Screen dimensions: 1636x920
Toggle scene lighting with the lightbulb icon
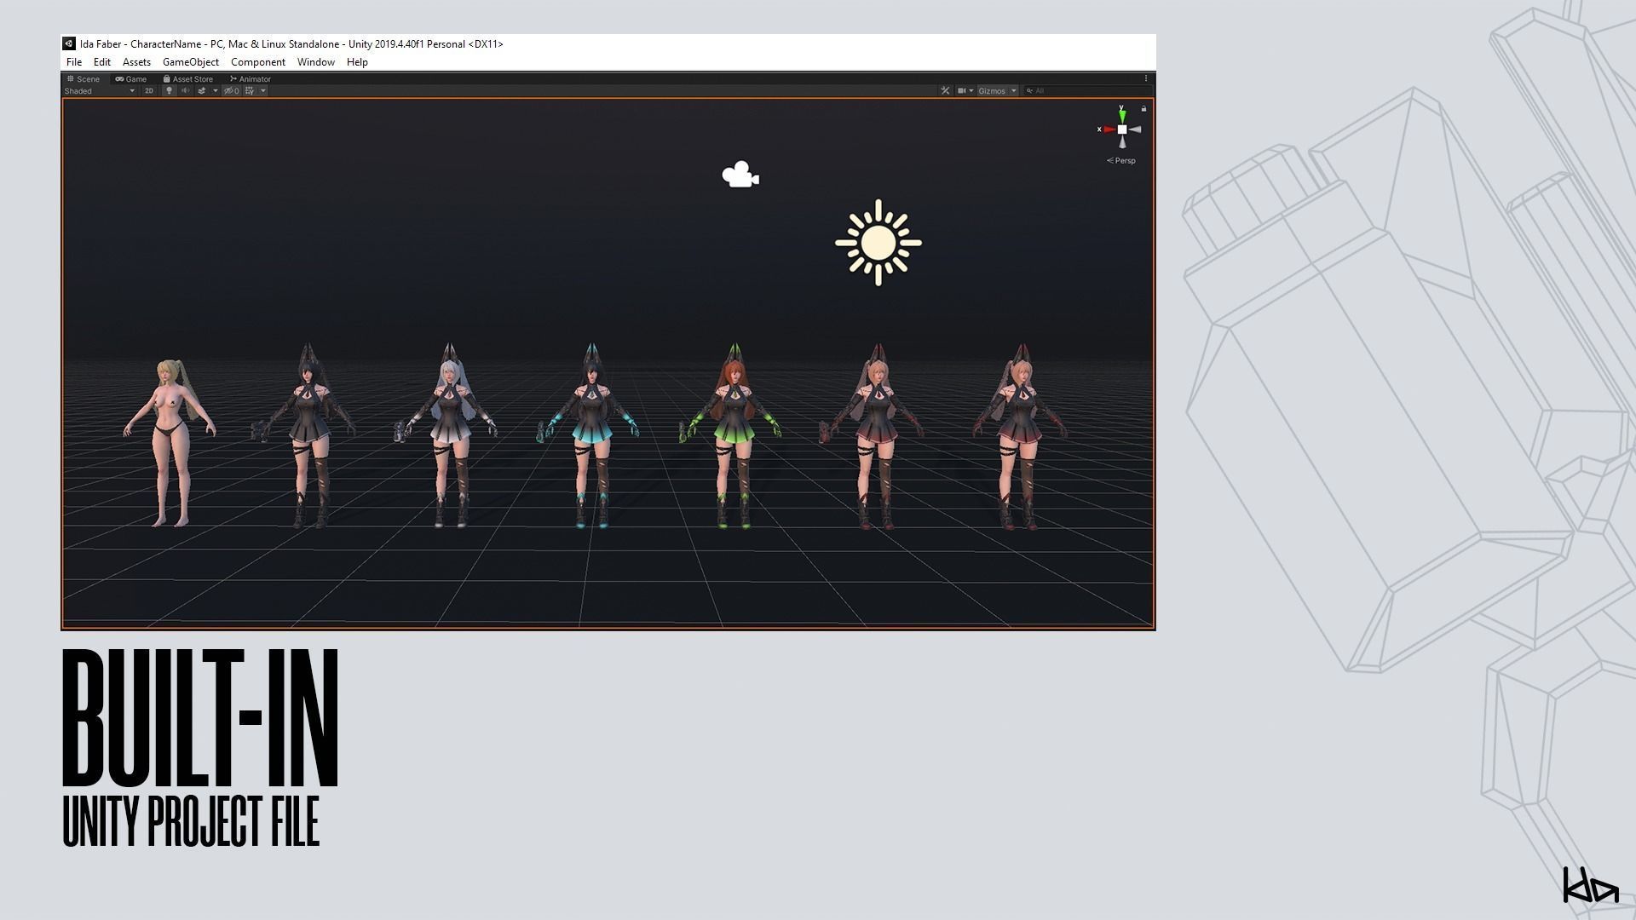pos(169,90)
